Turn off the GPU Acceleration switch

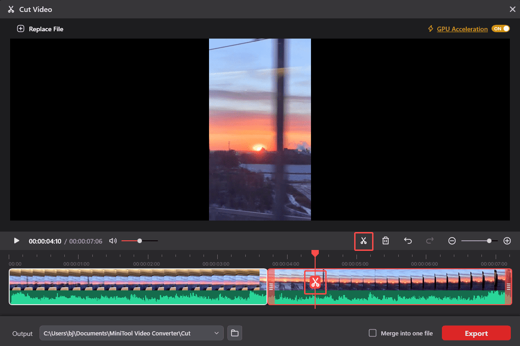click(501, 29)
